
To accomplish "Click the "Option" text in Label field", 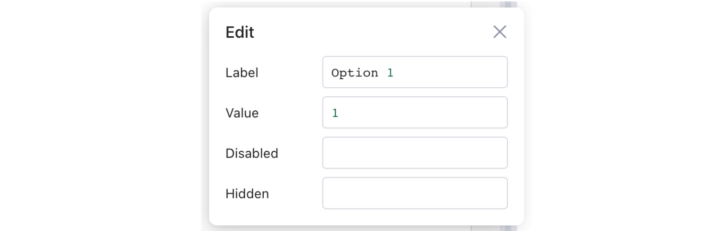I will click(354, 73).
